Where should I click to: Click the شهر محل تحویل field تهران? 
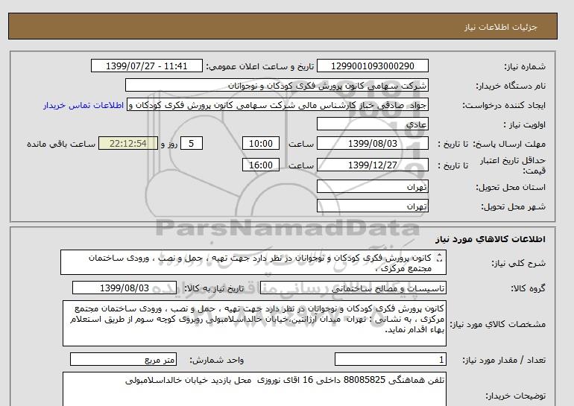[x=372, y=206]
